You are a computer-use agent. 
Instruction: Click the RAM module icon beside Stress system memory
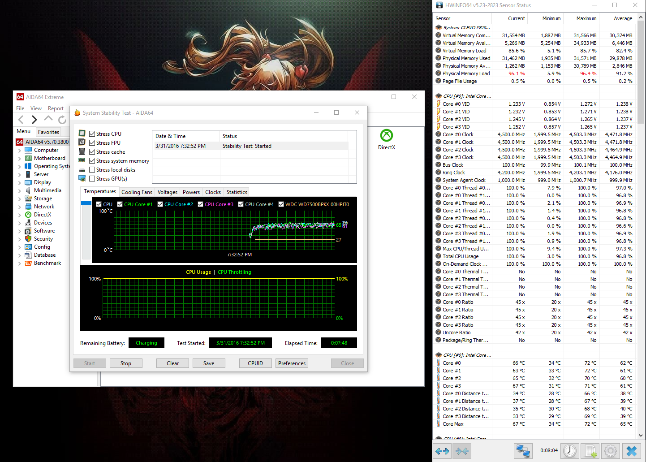[x=82, y=160]
